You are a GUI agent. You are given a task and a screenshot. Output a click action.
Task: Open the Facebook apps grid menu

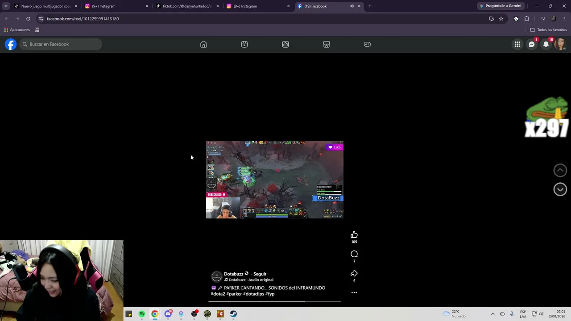(x=517, y=44)
